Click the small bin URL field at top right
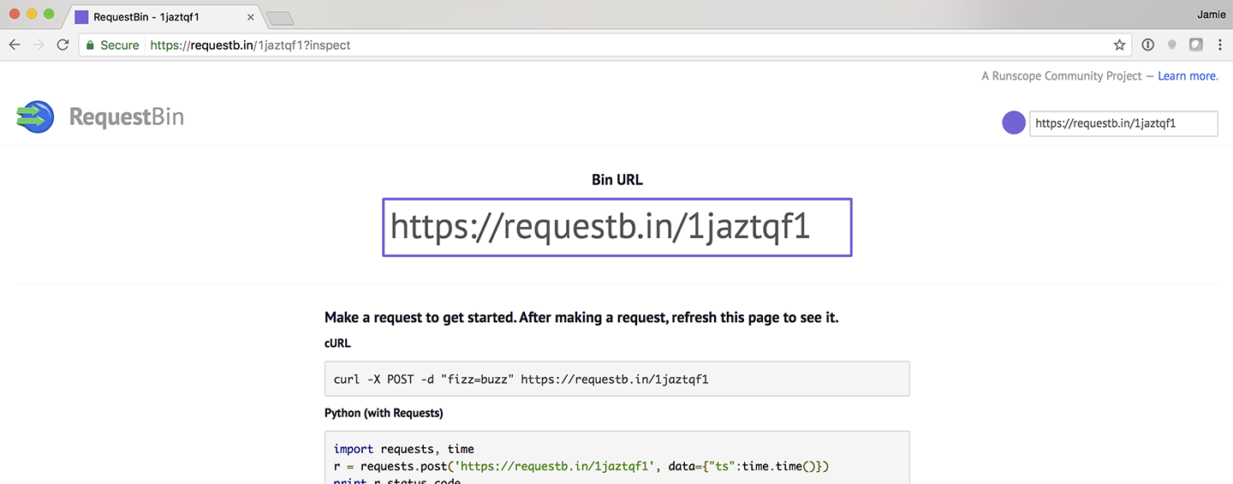This screenshot has width=1233, height=484. 1123,123
